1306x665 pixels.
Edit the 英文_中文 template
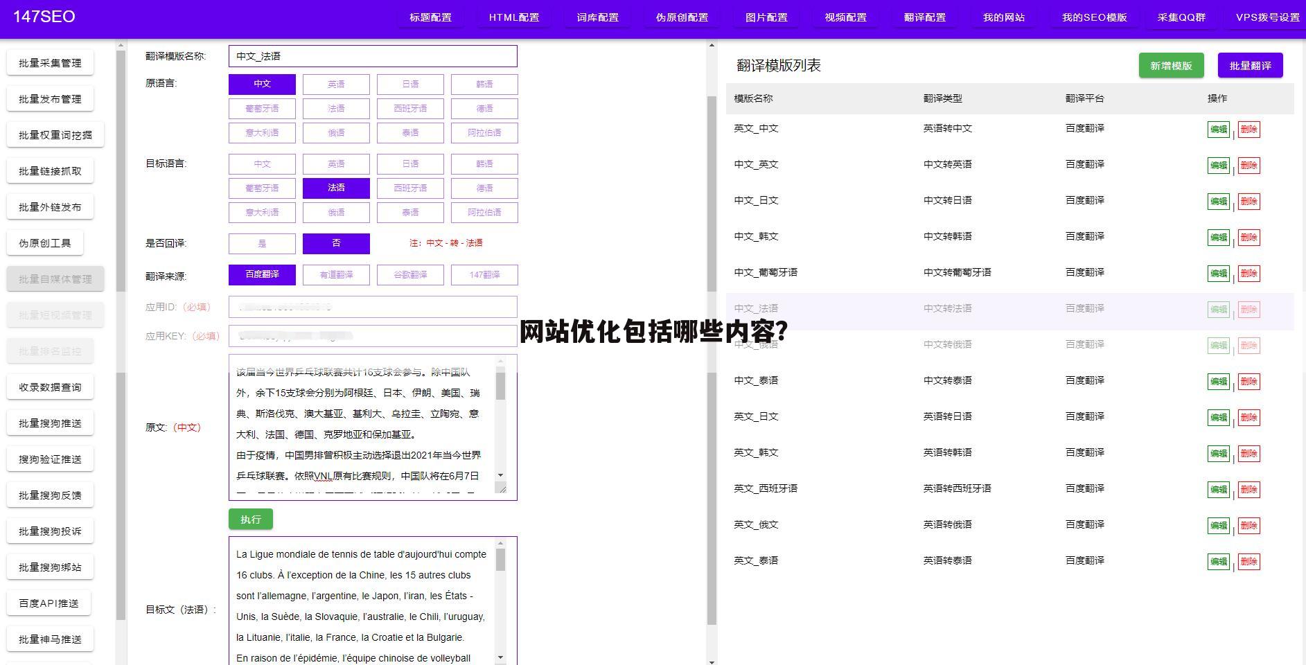1218,129
